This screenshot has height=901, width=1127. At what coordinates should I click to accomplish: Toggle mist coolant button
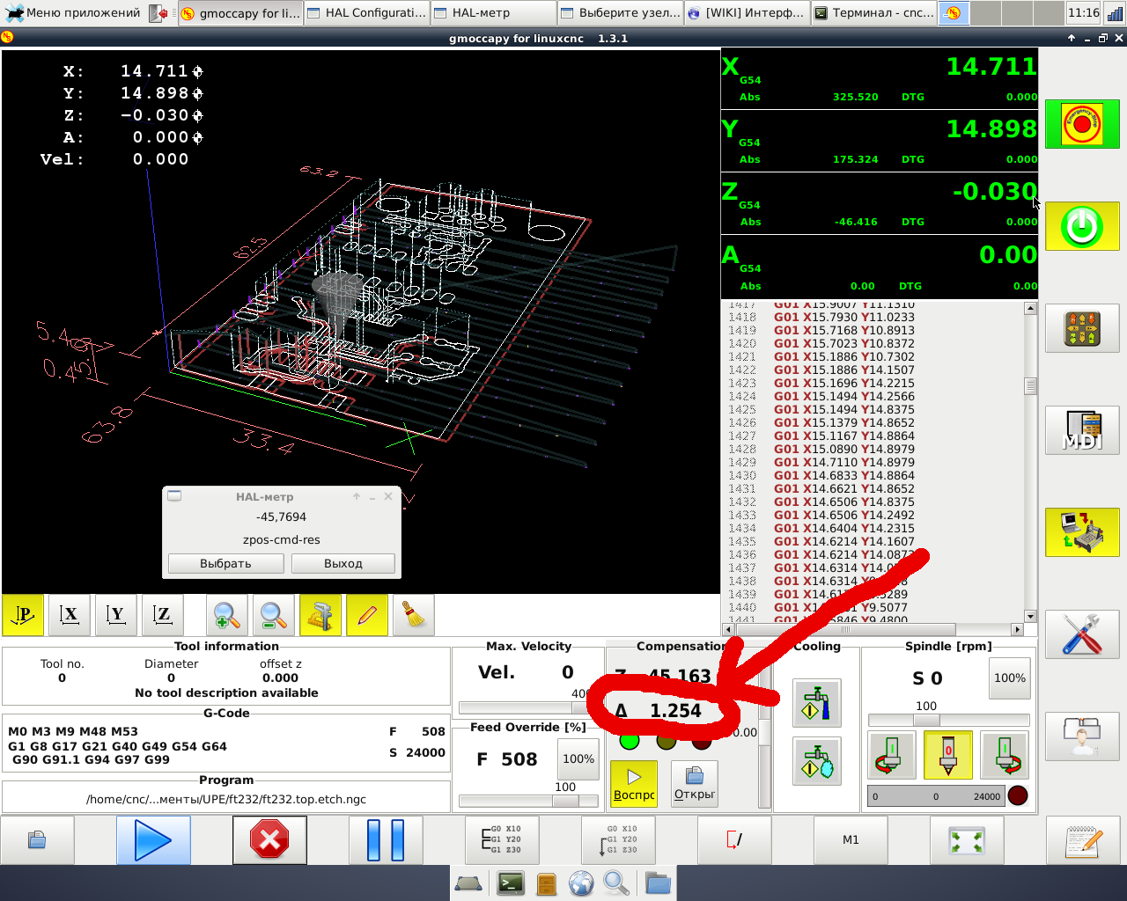[x=817, y=761]
